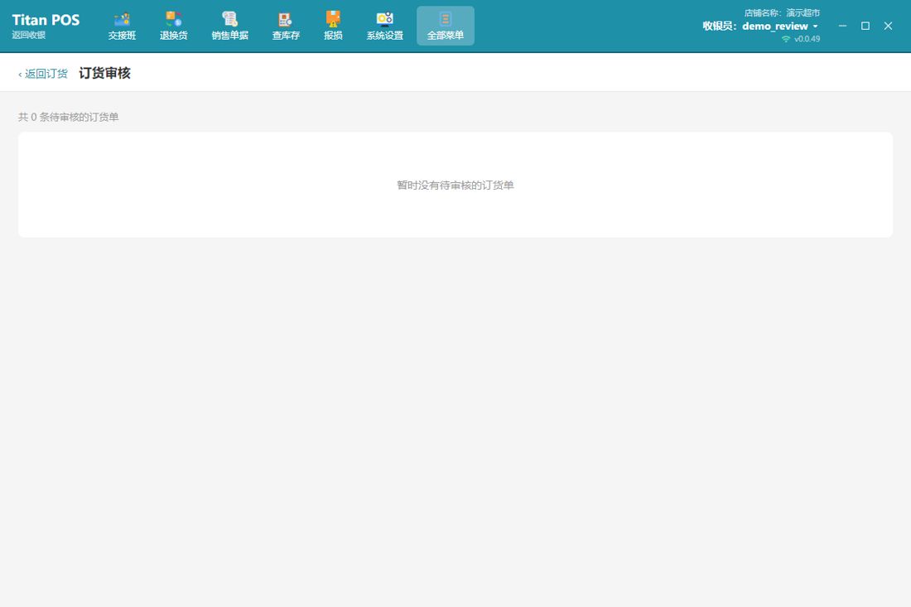Viewport: 911px width, 607px height.
Task: Click the 店铺名称: 演示超市 store name label
Action: click(x=782, y=12)
